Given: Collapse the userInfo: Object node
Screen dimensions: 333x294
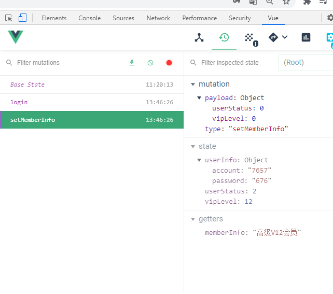Looking at the screenshot, I should (199, 160).
